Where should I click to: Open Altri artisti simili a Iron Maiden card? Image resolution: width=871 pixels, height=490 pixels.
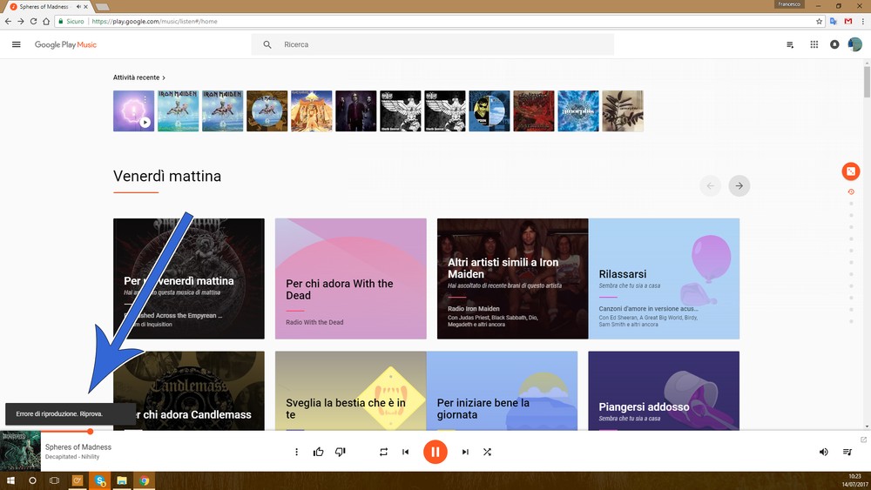[x=513, y=279]
